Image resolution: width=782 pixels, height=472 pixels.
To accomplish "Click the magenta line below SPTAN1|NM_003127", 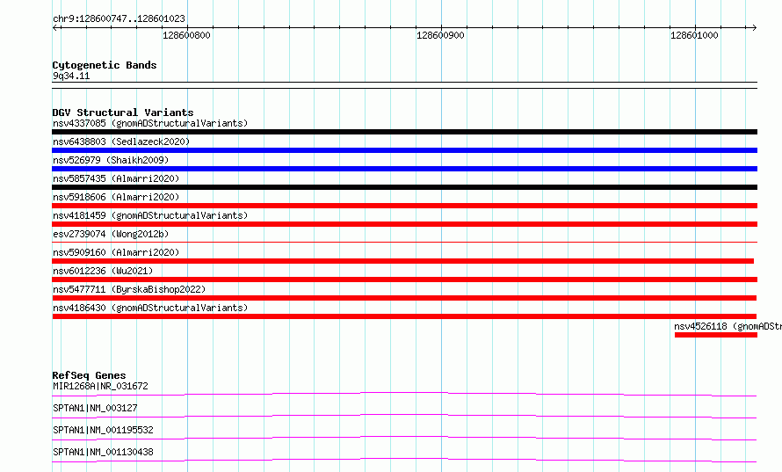I will (404, 416).
